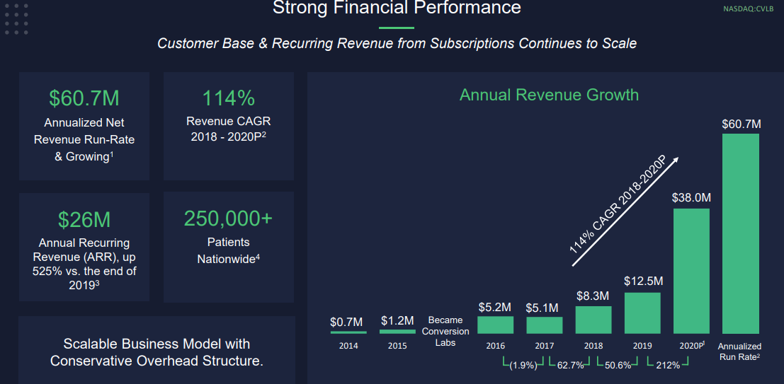Open the 250,000+ Patients Nationwide card
The height and width of the screenshot is (384, 784).
click(x=228, y=247)
